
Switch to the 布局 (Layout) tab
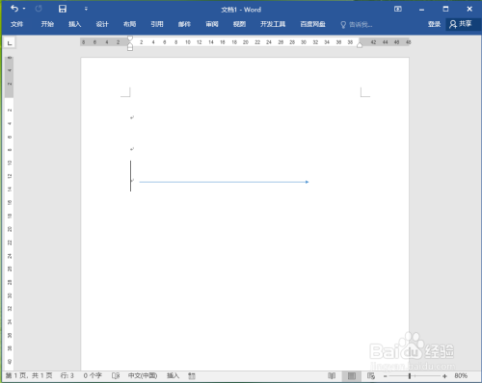[x=129, y=24]
